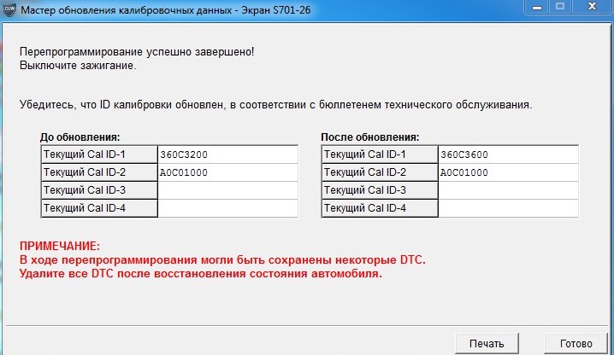614x355 pixels.
Task: Click empty Cal ID-4 field before update
Action: pos(227,208)
